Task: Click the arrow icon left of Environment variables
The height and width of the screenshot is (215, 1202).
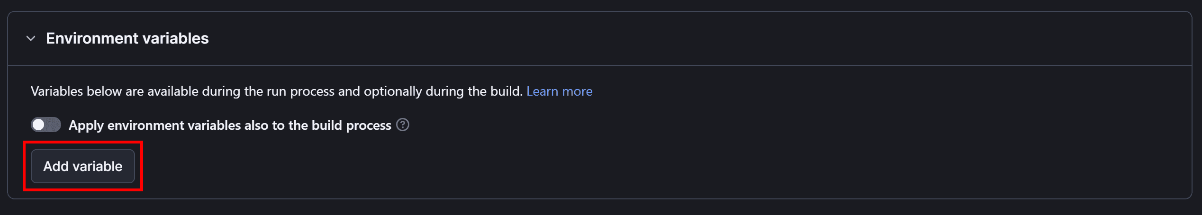Action: pos(31,38)
